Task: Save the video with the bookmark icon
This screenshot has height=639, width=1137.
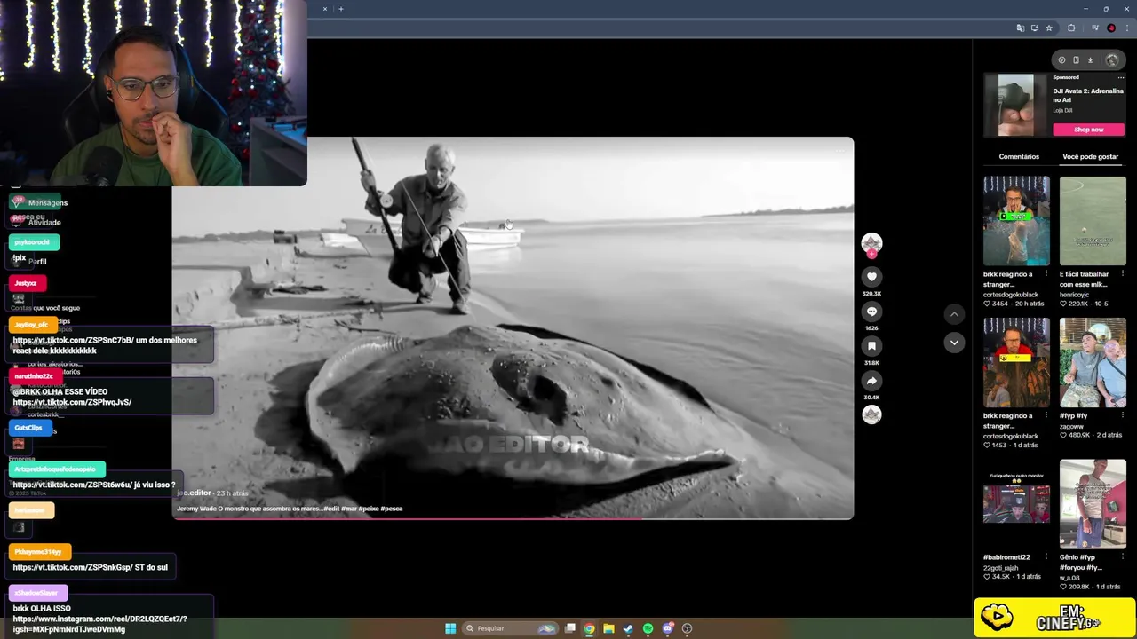Action: coord(871,346)
